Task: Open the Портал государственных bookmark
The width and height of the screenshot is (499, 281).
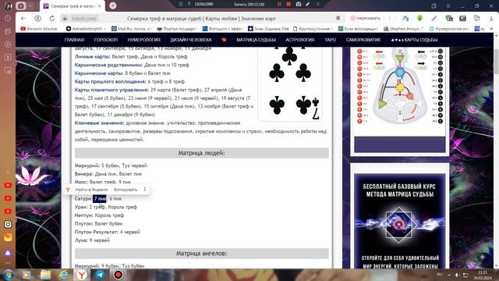Action: (x=177, y=29)
